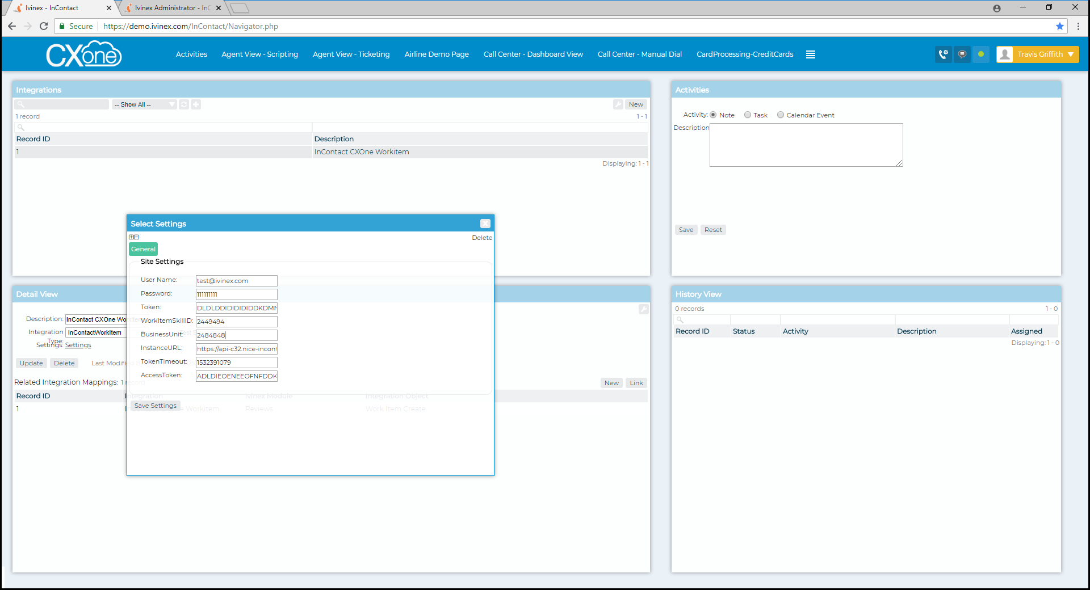Click the Link button in Related Integration Mappings
This screenshot has height=590, width=1090.
(x=636, y=383)
